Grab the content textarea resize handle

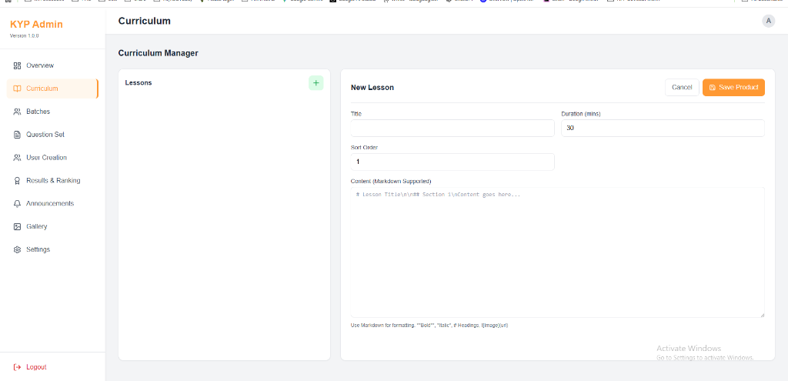761,314
